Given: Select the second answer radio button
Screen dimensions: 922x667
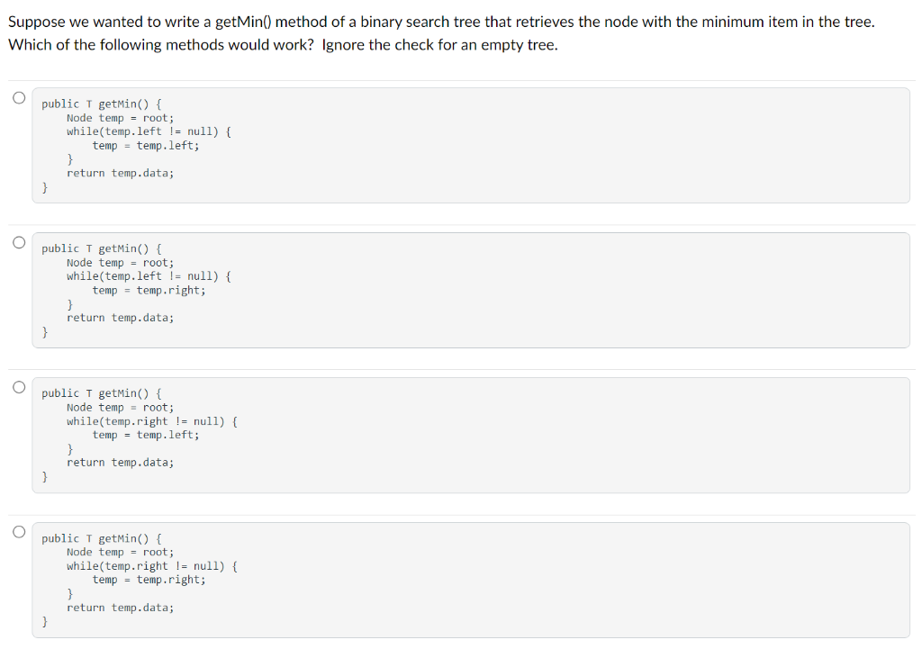Looking at the screenshot, I should click(x=18, y=241).
